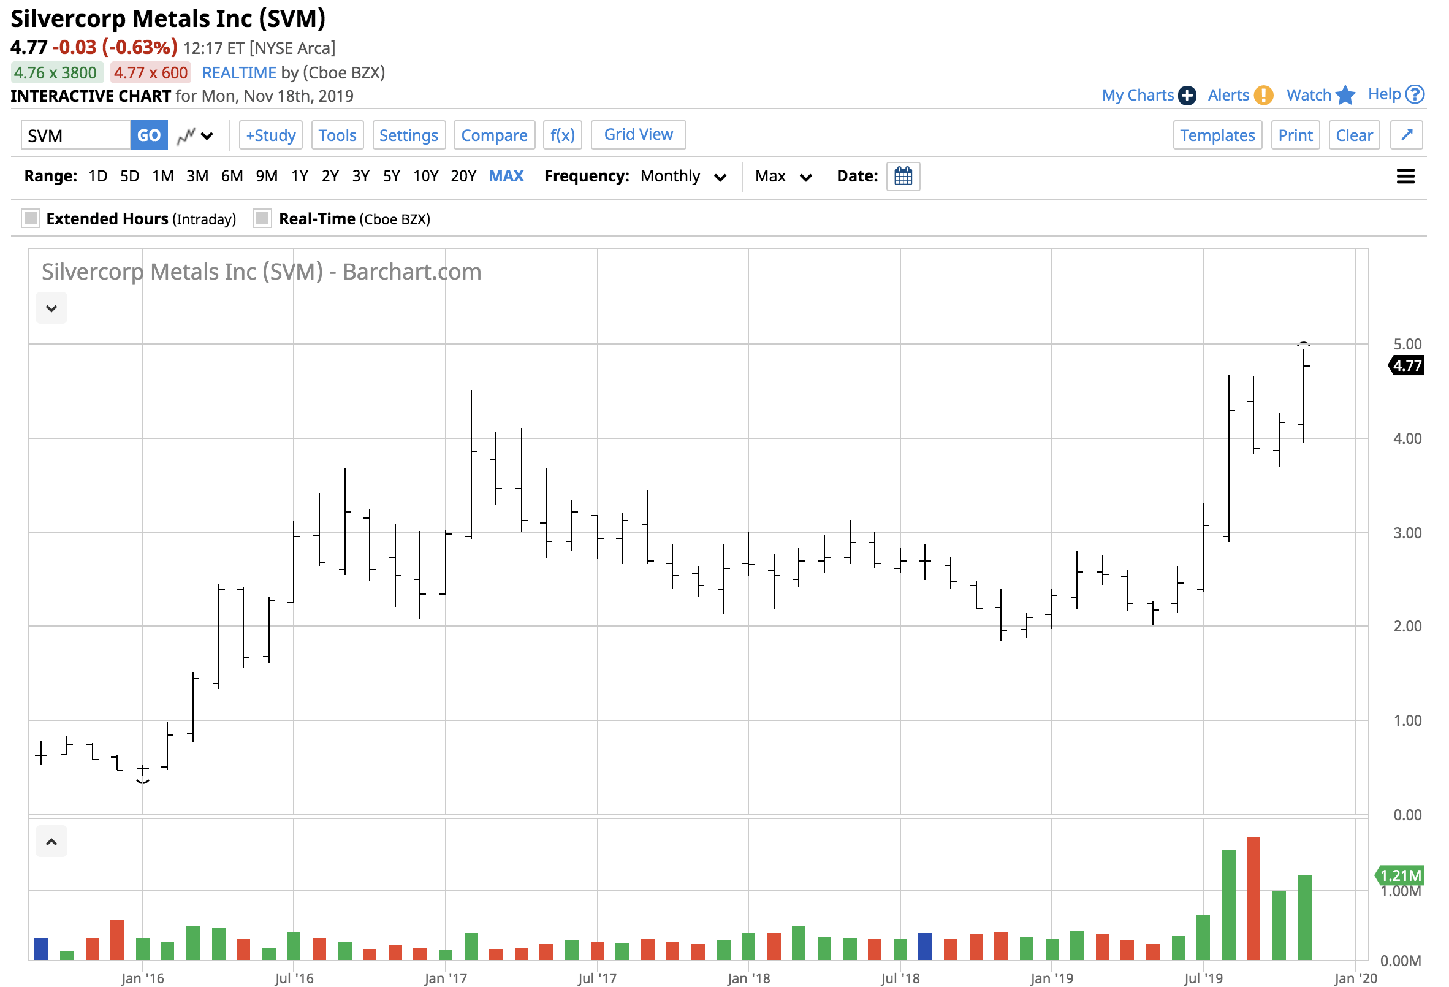Screen dimensions: 1449x987
Task: Open the hamburger menu icon
Action: 1405,177
